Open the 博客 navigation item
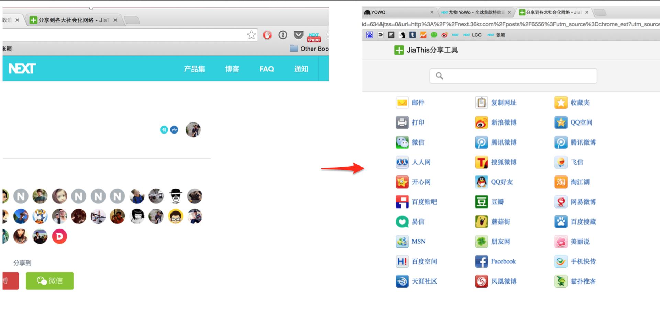This screenshot has width=660, height=331. pyautogui.click(x=232, y=69)
